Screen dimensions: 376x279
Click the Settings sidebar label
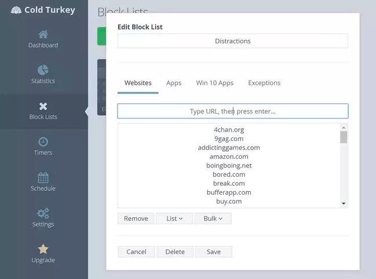(43, 224)
